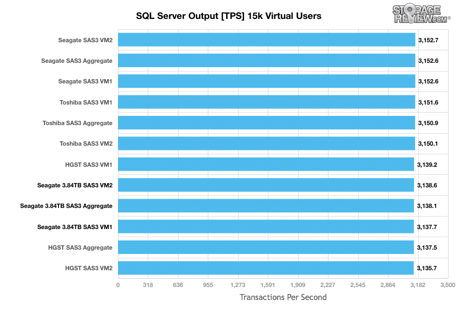This screenshot has height=313, width=460.
Task: Click the 318 tick on the x-axis
Action: tap(148, 285)
